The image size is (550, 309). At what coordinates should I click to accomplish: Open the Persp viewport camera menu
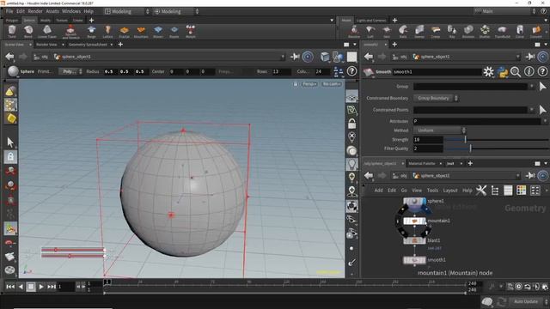click(x=309, y=84)
